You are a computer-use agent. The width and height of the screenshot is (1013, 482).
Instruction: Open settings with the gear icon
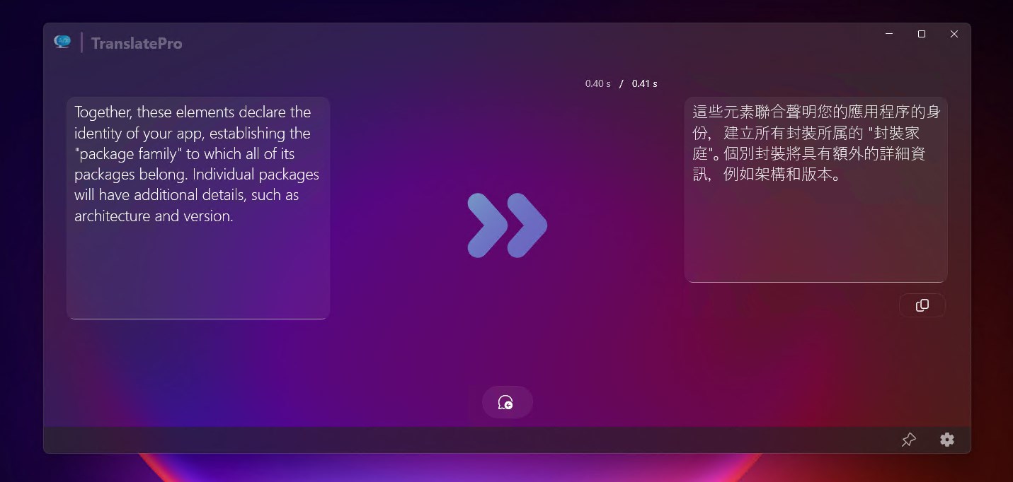click(x=947, y=439)
